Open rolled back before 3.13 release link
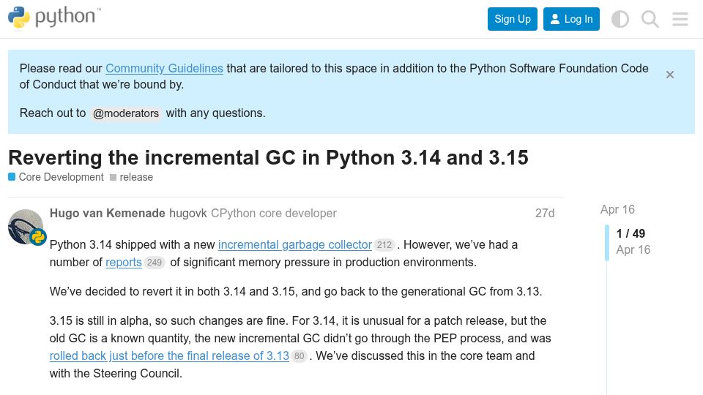 [x=169, y=355]
